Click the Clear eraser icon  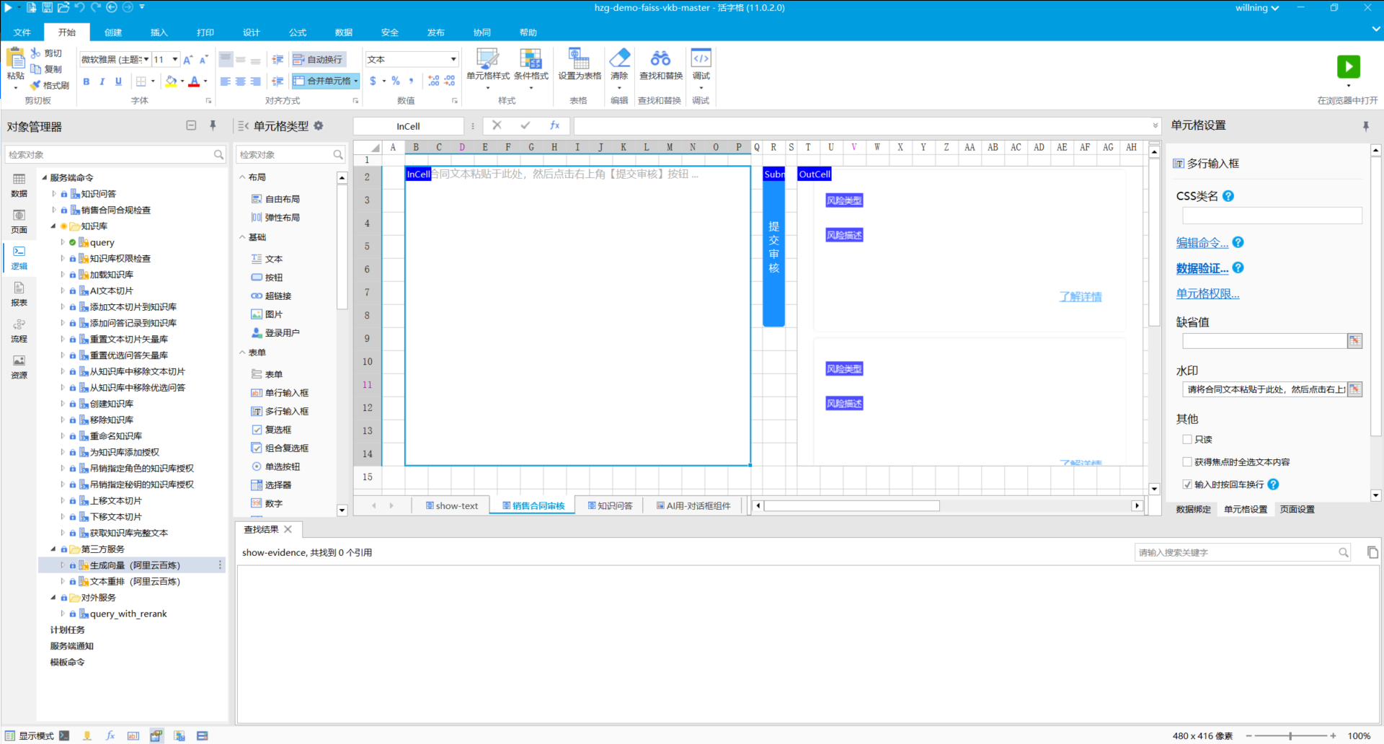pyautogui.click(x=619, y=59)
